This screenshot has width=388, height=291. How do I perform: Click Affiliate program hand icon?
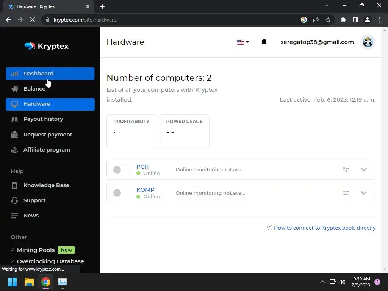pos(15,150)
